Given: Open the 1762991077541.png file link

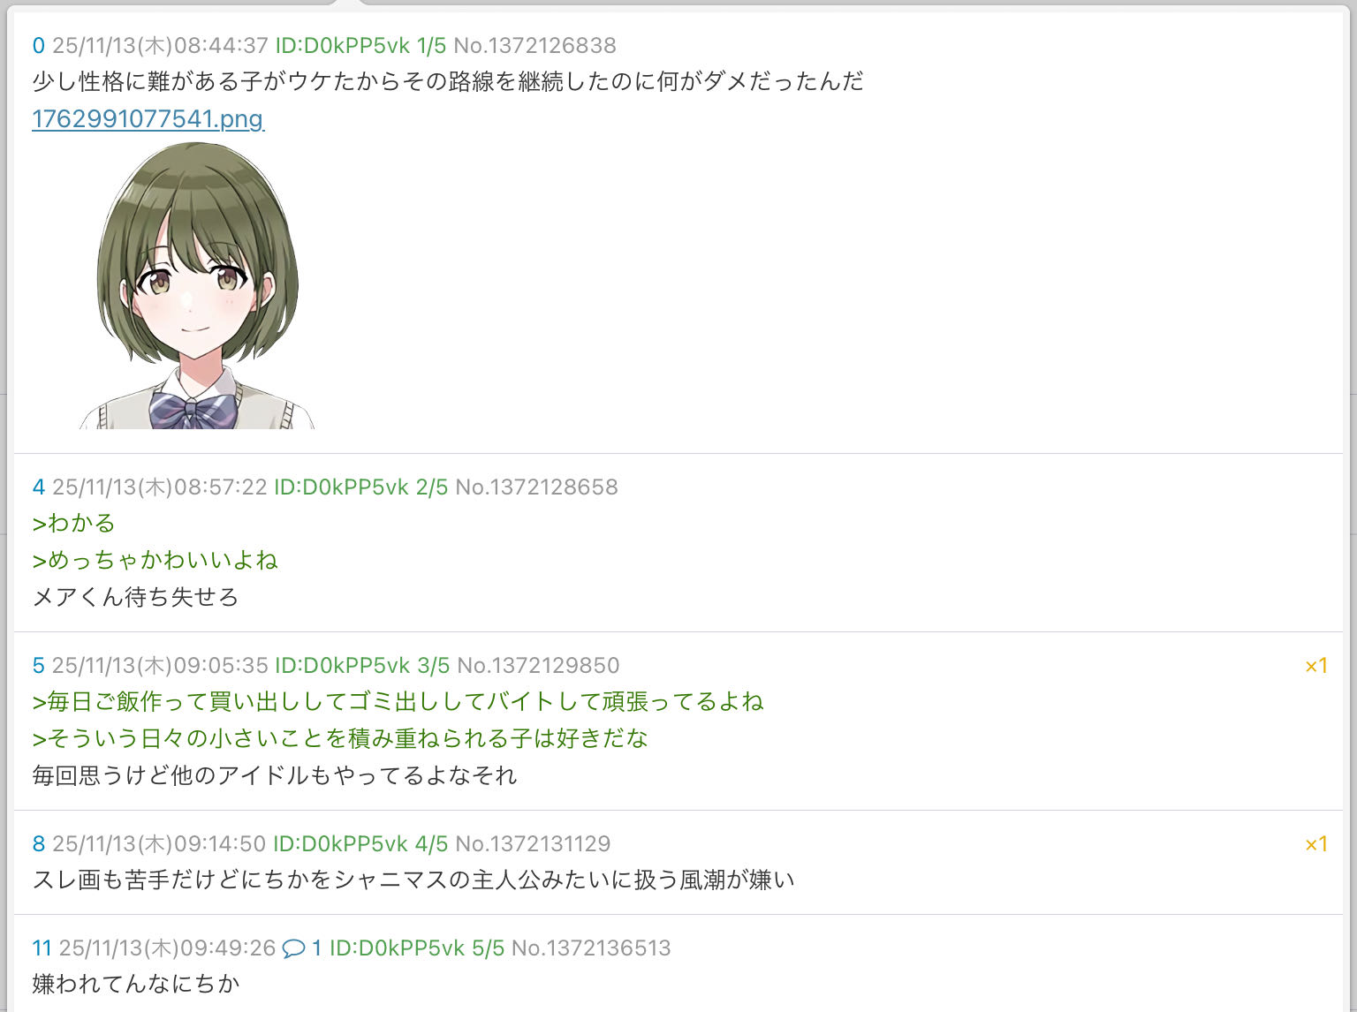Looking at the screenshot, I should click(x=148, y=118).
